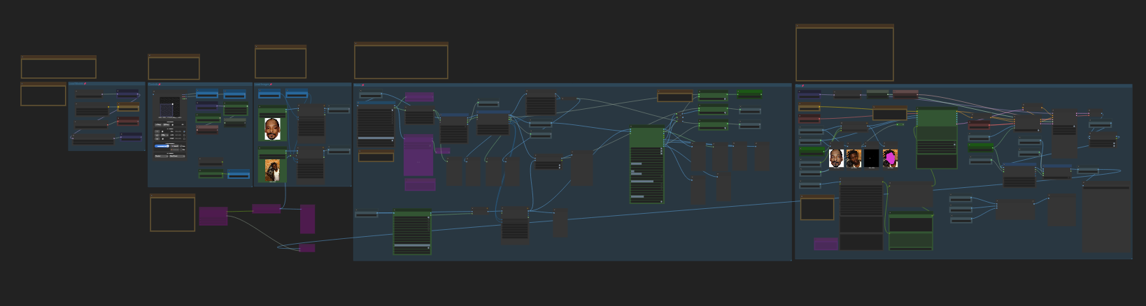Open the bottom-left dropdown in the control panel node

pyautogui.click(x=161, y=156)
